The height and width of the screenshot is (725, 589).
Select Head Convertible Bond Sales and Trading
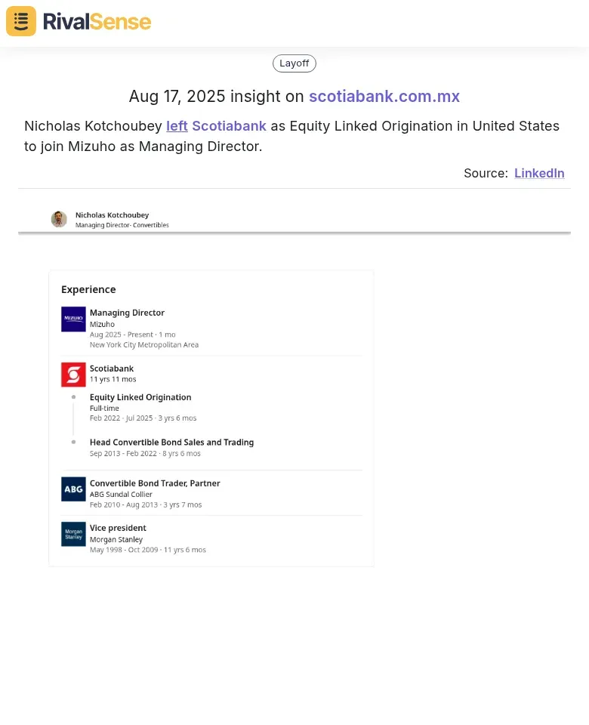click(x=171, y=442)
